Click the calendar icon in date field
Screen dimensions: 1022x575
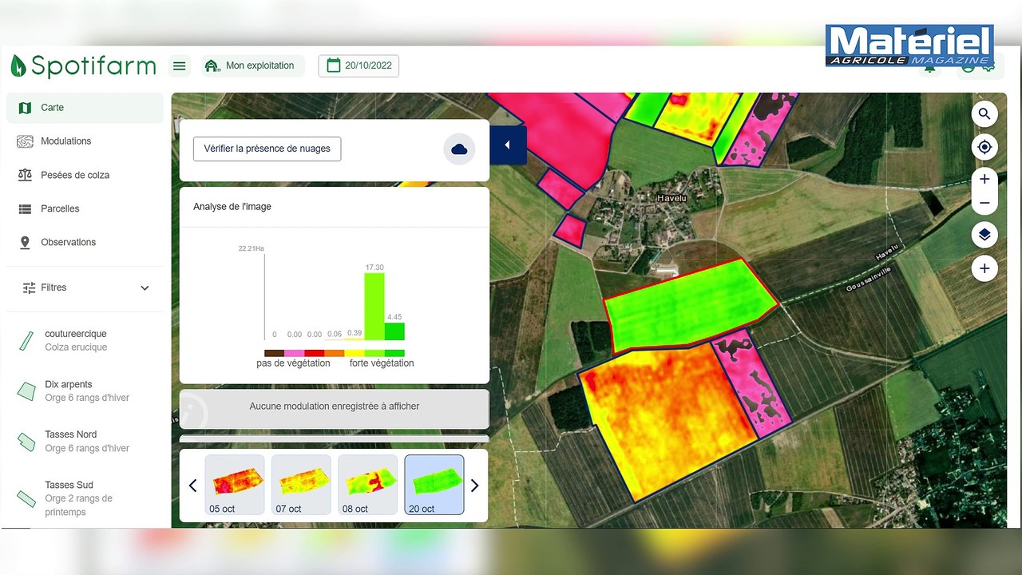(x=334, y=65)
